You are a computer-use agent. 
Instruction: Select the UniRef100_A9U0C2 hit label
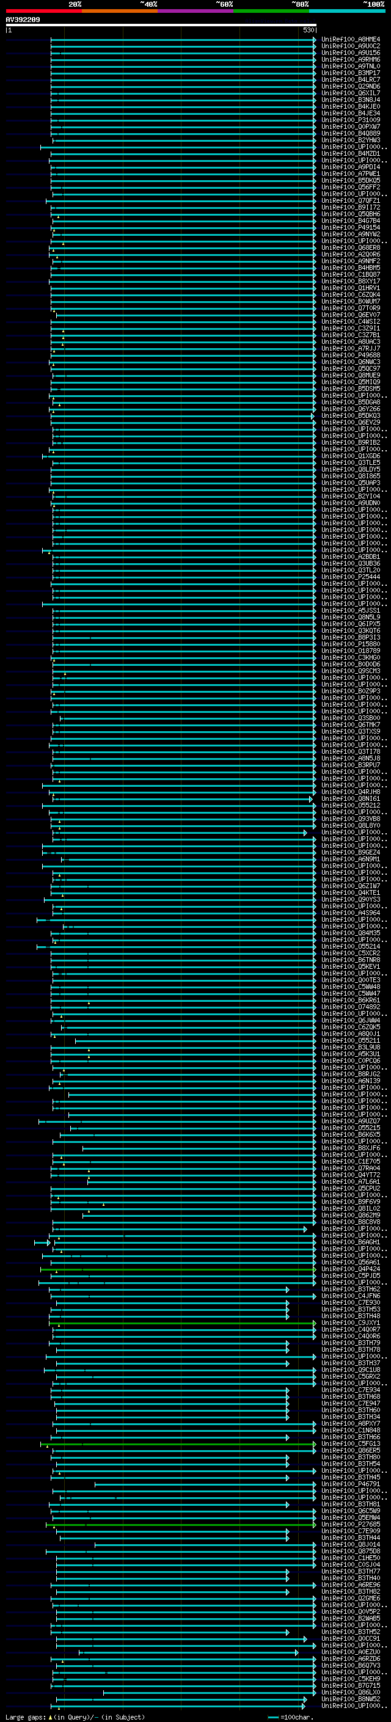350,46
